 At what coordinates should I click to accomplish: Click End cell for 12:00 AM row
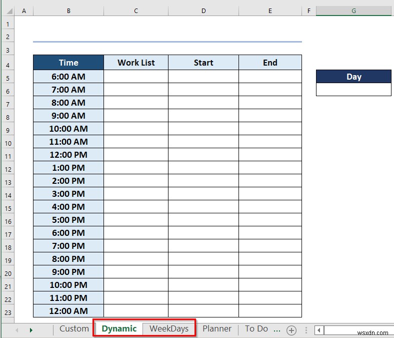pos(270,311)
